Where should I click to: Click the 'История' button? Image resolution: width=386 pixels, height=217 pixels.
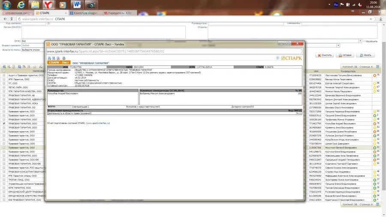(x=345, y=55)
